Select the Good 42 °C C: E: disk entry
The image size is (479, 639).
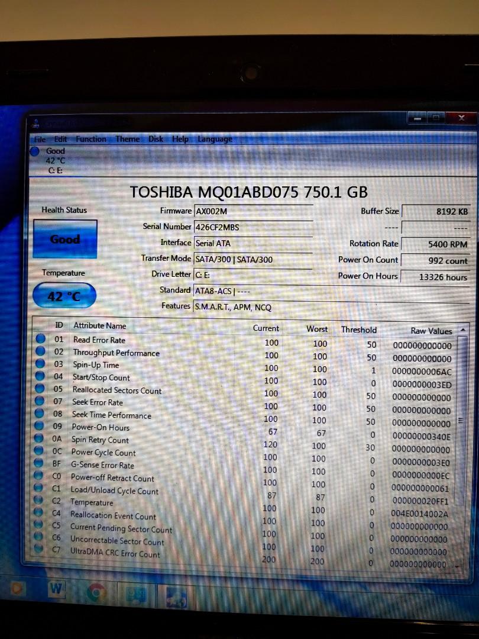click(49, 160)
